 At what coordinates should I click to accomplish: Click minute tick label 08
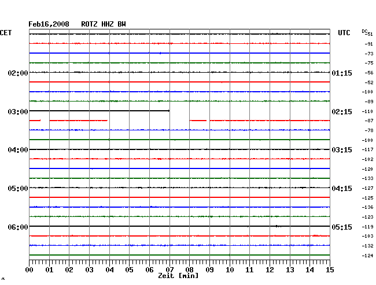(x=189, y=269)
